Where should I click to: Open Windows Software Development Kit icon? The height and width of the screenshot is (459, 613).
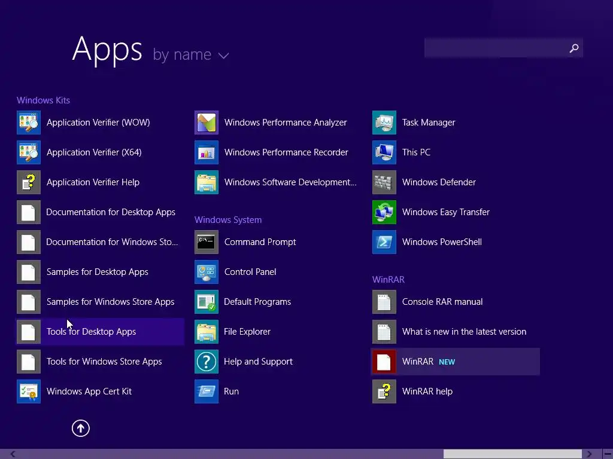click(207, 182)
